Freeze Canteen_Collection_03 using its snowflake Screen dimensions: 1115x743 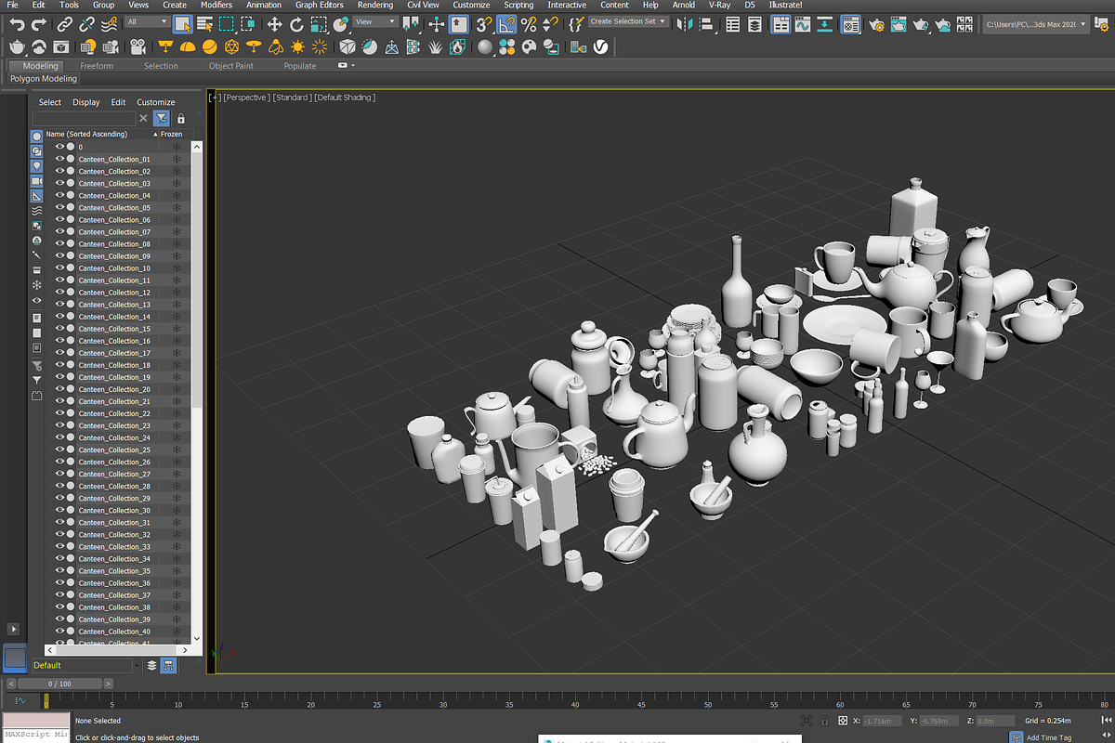pos(176,183)
